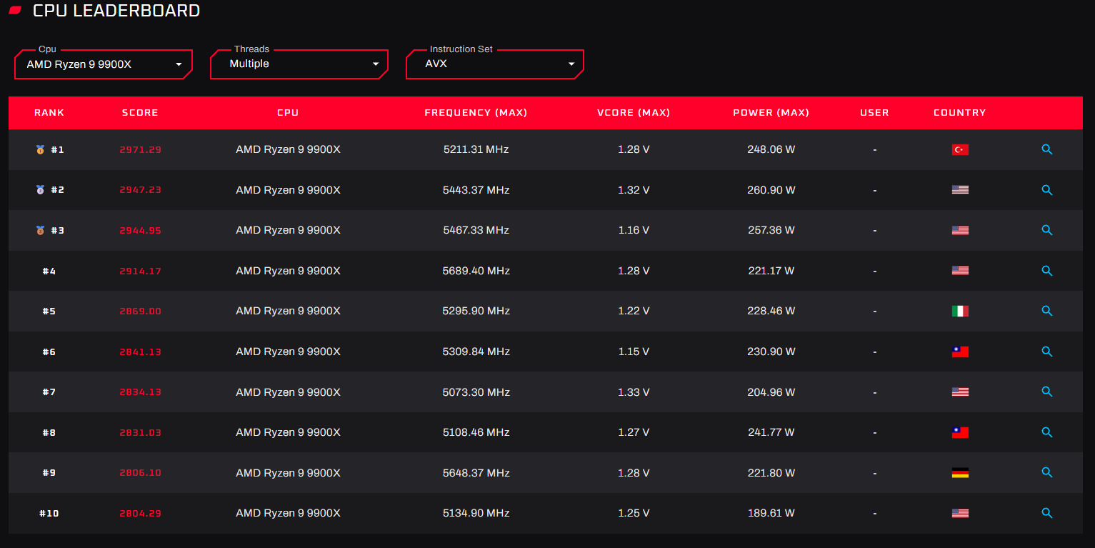
Task: Click the US flag in rank #10 row
Action: [960, 513]
